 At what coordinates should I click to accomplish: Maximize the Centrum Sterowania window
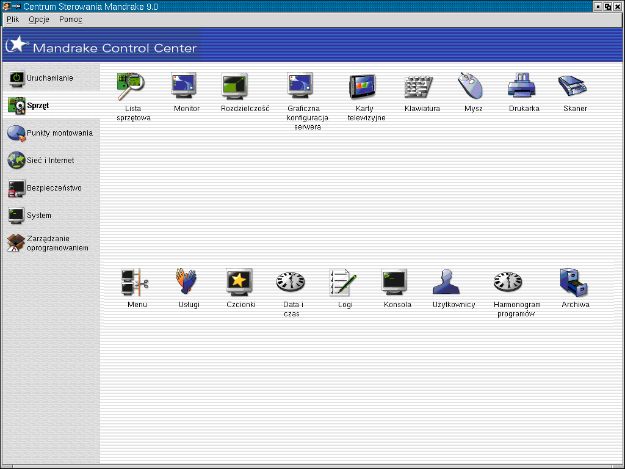(608, 6)
